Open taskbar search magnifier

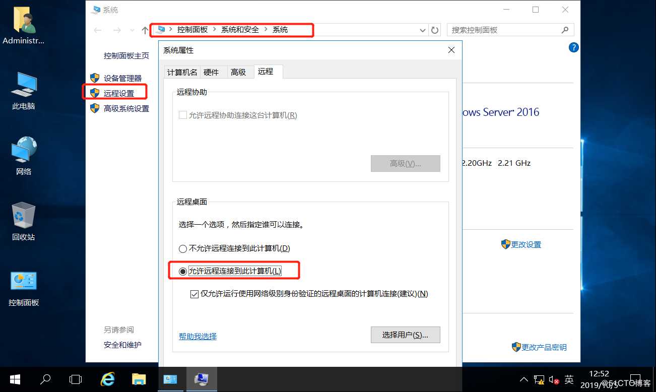(x=45, y=379)
